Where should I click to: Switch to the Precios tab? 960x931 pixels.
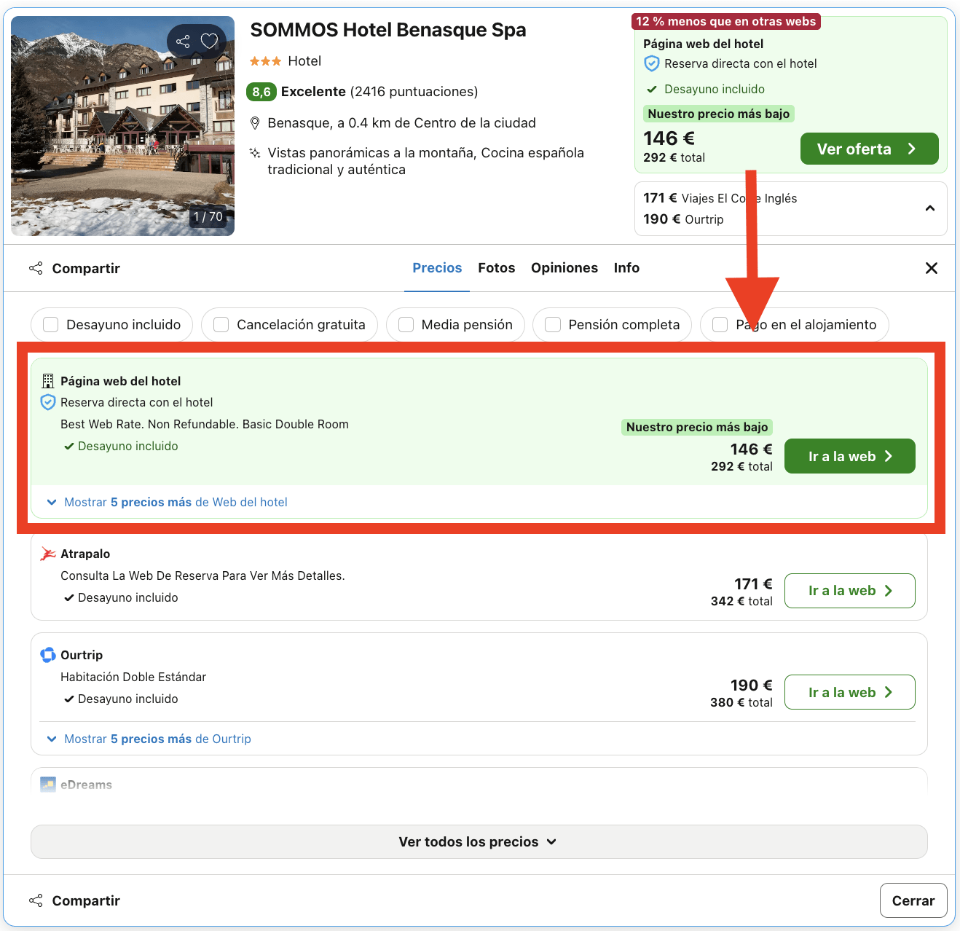437,268
